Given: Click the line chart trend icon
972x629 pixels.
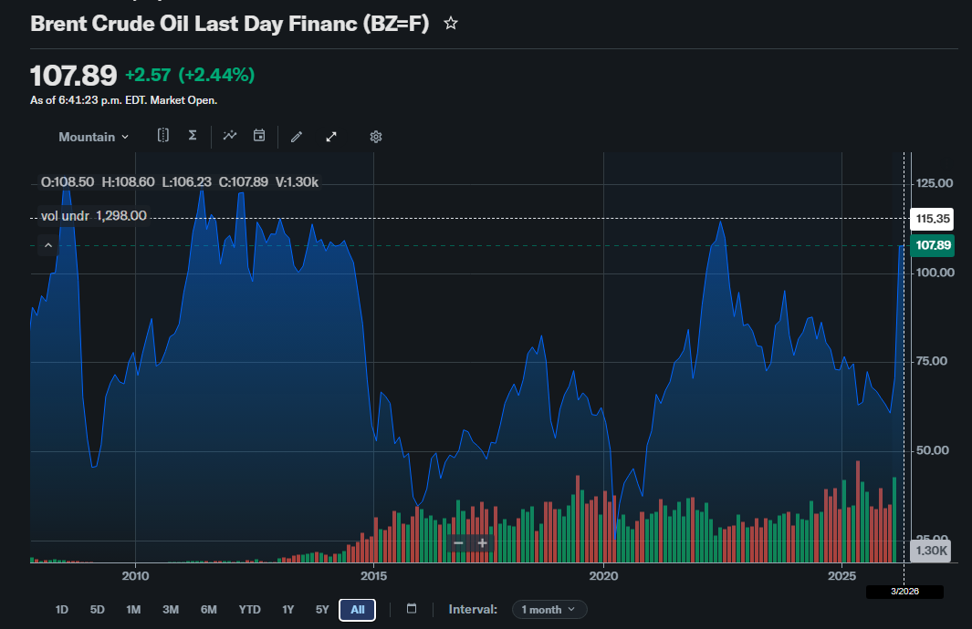Looking at the screenshot, I should 230,136.
